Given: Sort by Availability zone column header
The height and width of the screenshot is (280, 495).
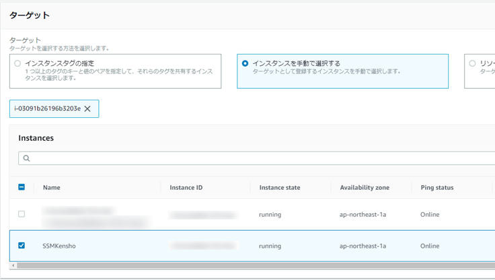Looking at the screenshot, I should pyautogui.click(x=365, y=187).
